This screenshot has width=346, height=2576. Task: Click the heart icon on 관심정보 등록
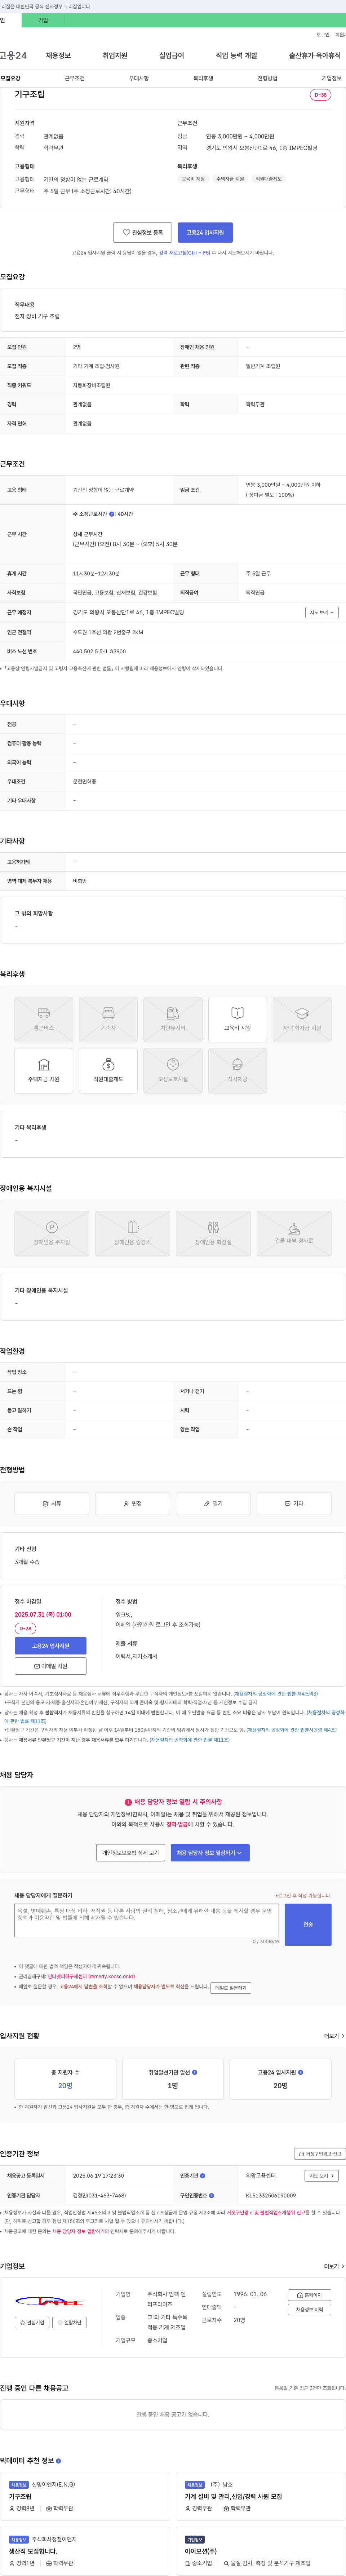tap(126, 232)
